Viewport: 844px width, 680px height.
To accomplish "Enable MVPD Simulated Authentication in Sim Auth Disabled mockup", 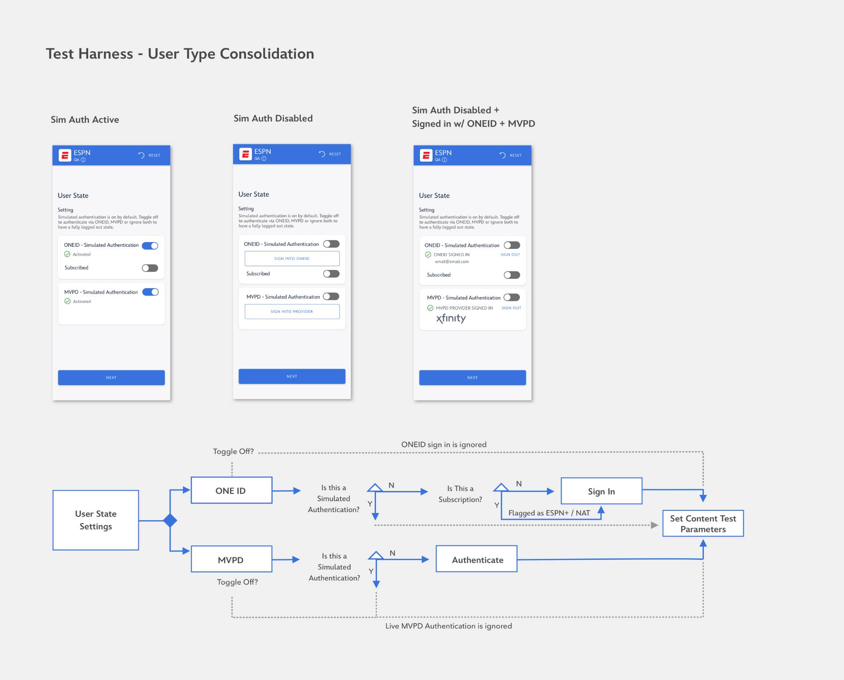I will [331, 297].
